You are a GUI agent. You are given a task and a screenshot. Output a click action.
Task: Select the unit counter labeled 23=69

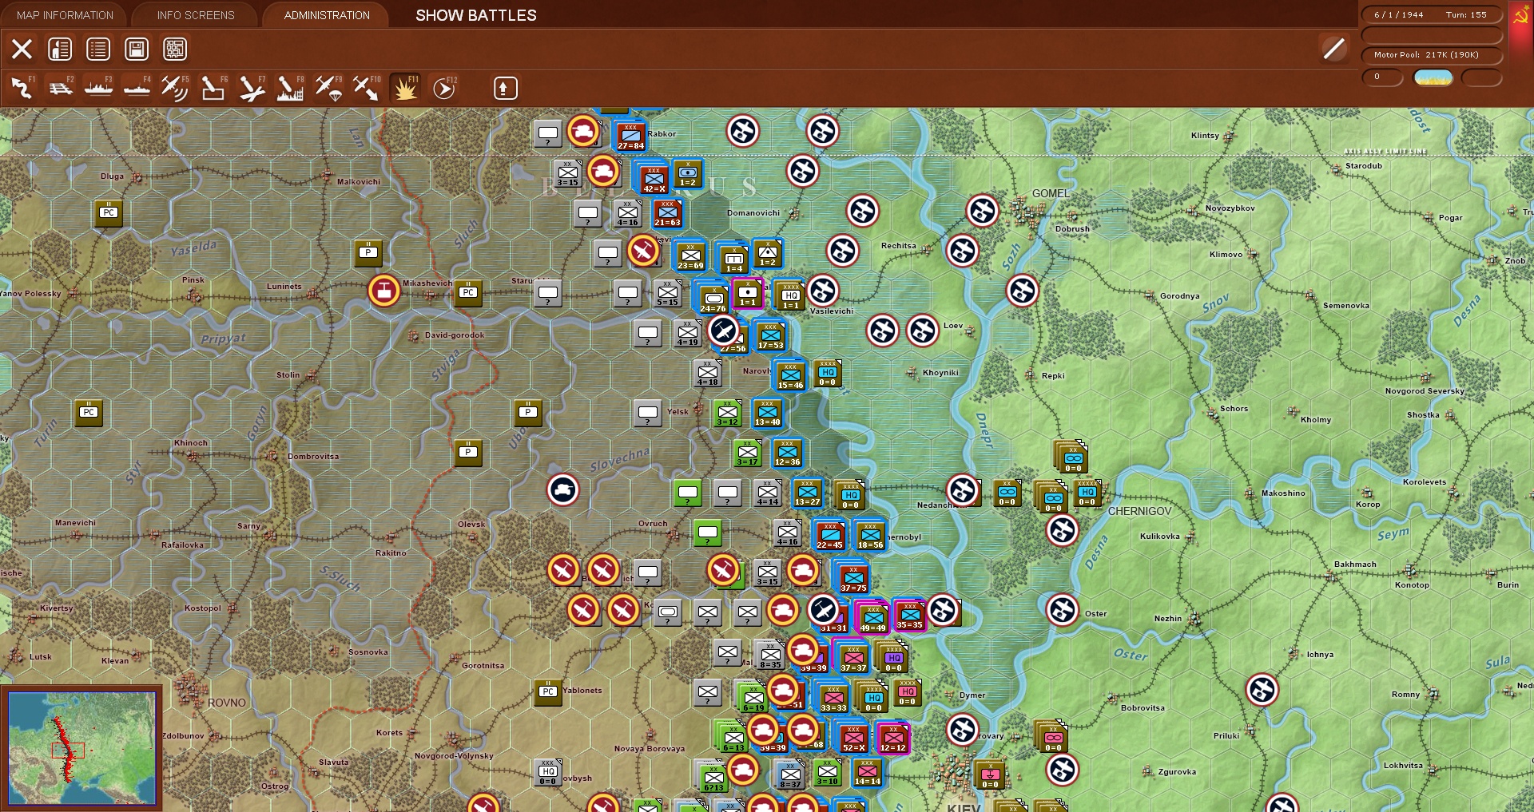click(690, 255)
